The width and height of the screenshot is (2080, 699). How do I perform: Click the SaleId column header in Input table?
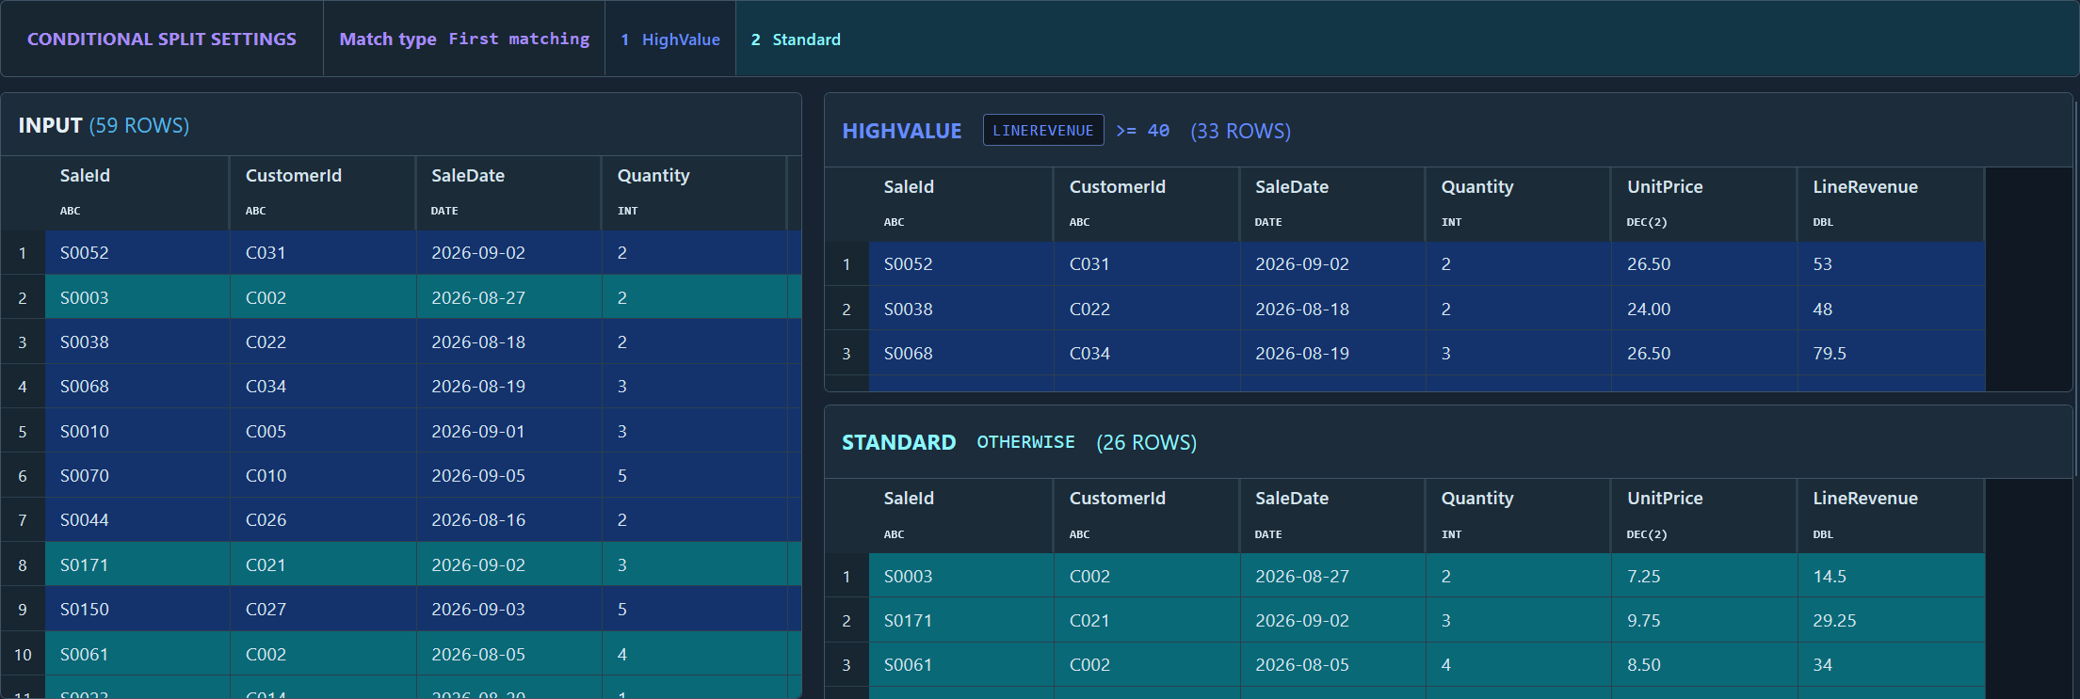137,193
